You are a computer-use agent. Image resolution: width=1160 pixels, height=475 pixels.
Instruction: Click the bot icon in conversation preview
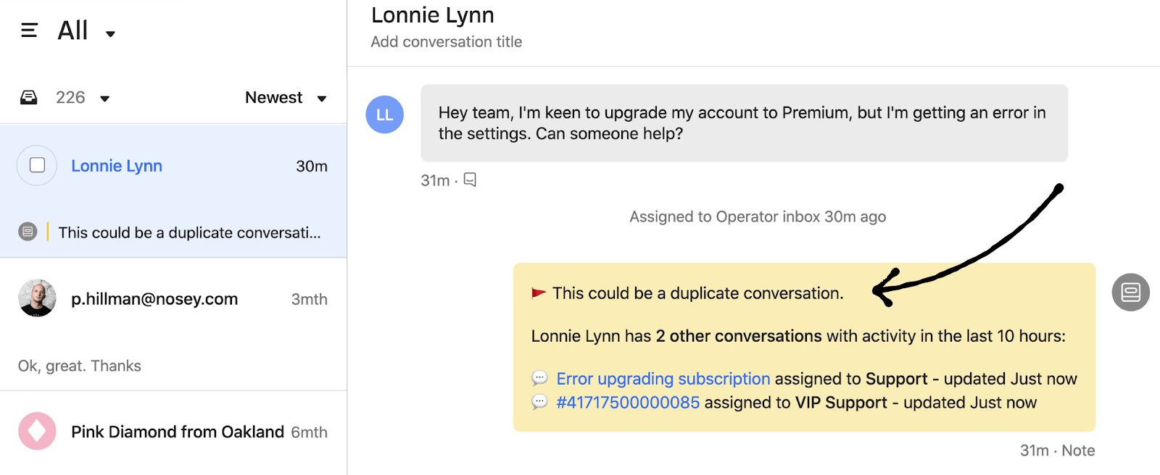[28, 232]
